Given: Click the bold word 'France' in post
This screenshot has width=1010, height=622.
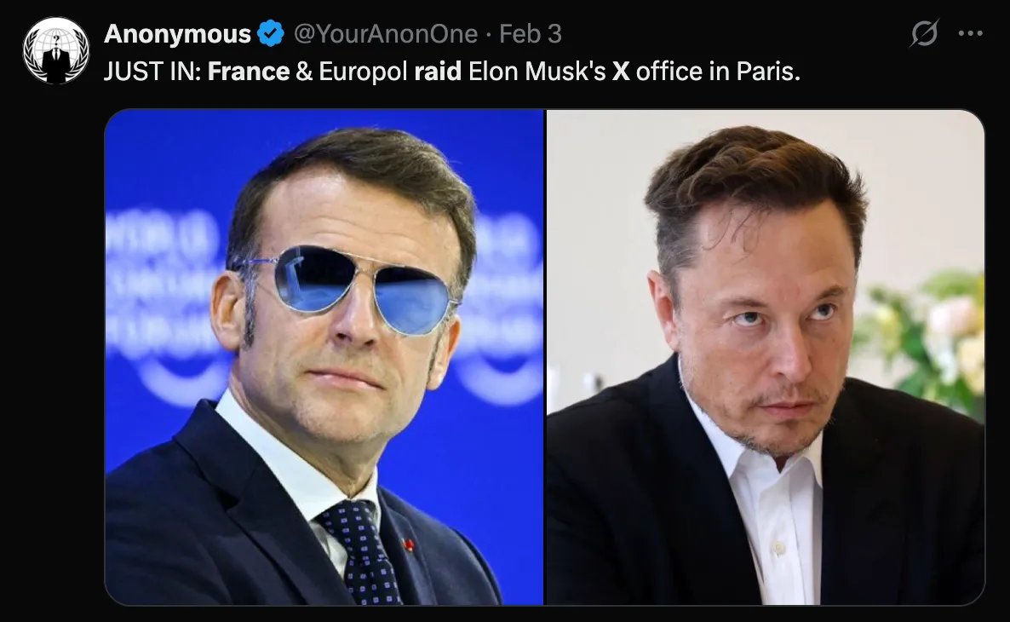Looking at the screenshot, I should [x=249, y=72].
